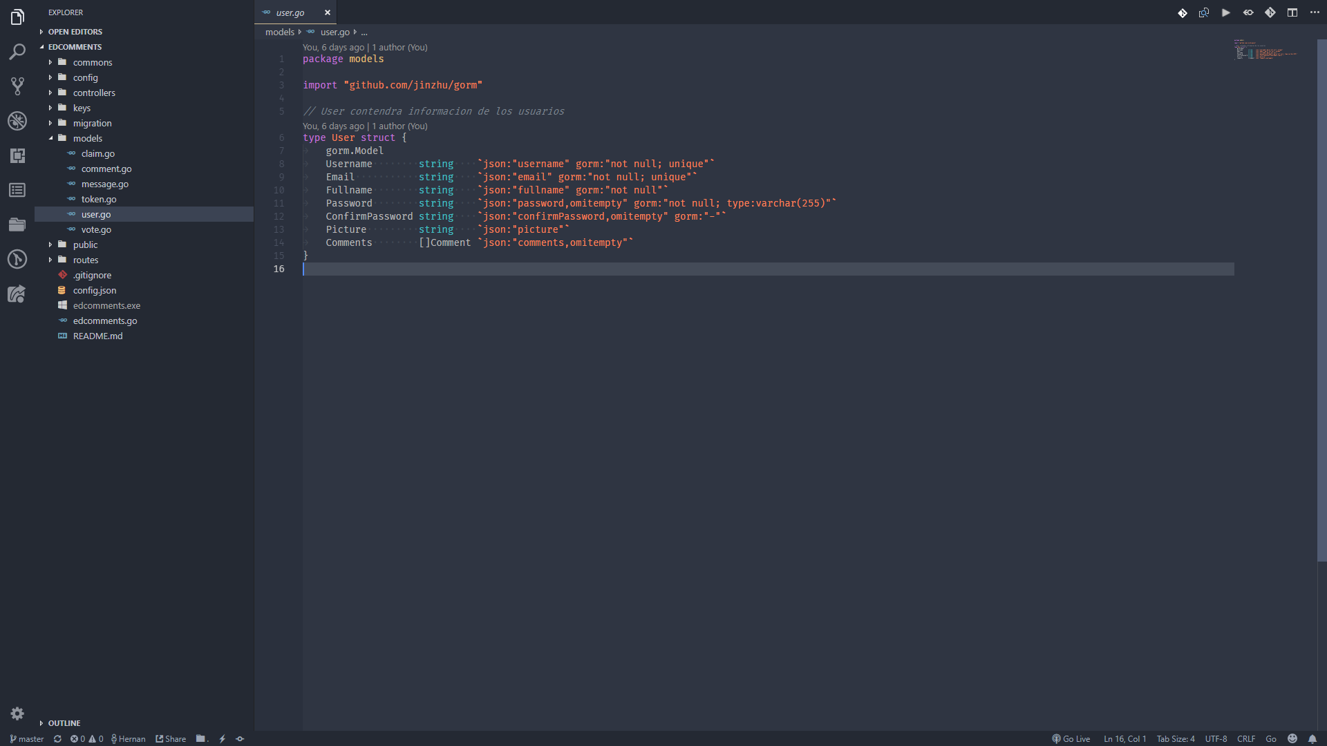Collapse the models folder
Viewport: 1327px width, 746px height.
point(87,138)
